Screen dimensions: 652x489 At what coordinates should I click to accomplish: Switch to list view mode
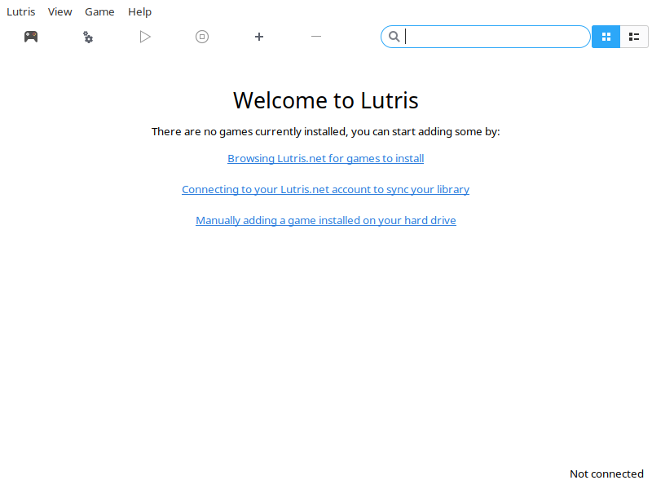[634, 37]
